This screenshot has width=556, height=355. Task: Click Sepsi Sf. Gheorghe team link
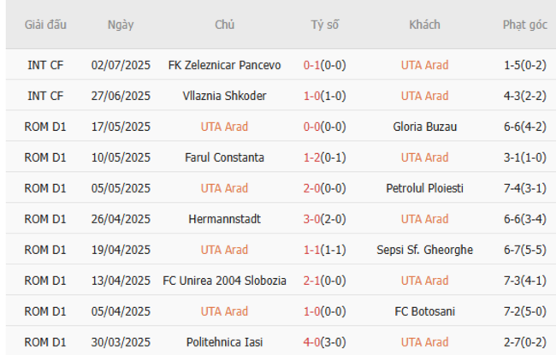[424, 250]
